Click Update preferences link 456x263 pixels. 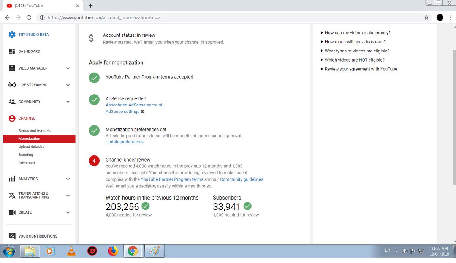125,142
